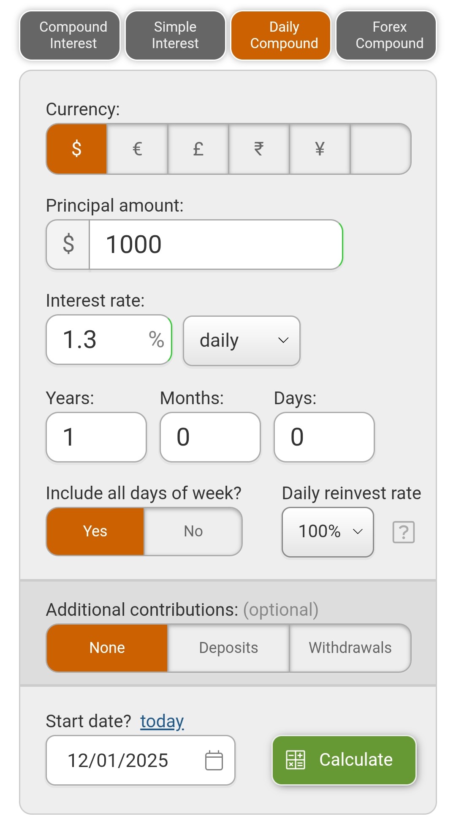This screenshot has height=835, width=456.
Task: Choose Deposits for additional contributions
Action: pyautogui.click(x=228, y=648)
